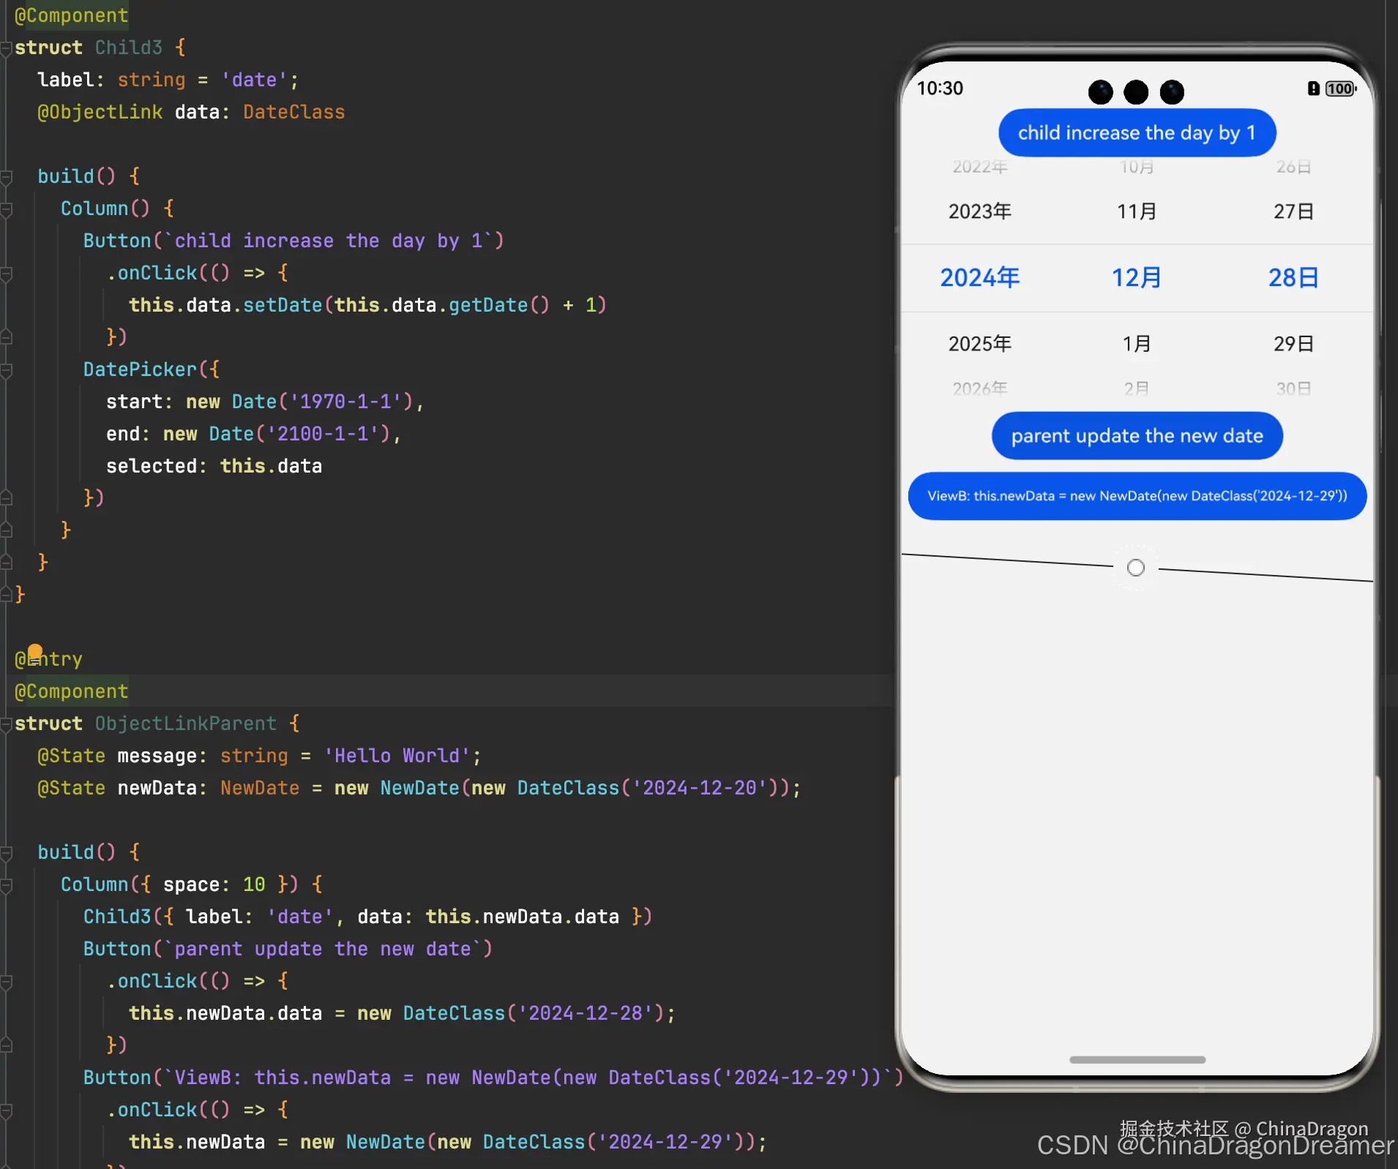Click the setDate method call
Viewport: 1398px width, 1169px height.
pyautogui.click(x=283, y=305)
